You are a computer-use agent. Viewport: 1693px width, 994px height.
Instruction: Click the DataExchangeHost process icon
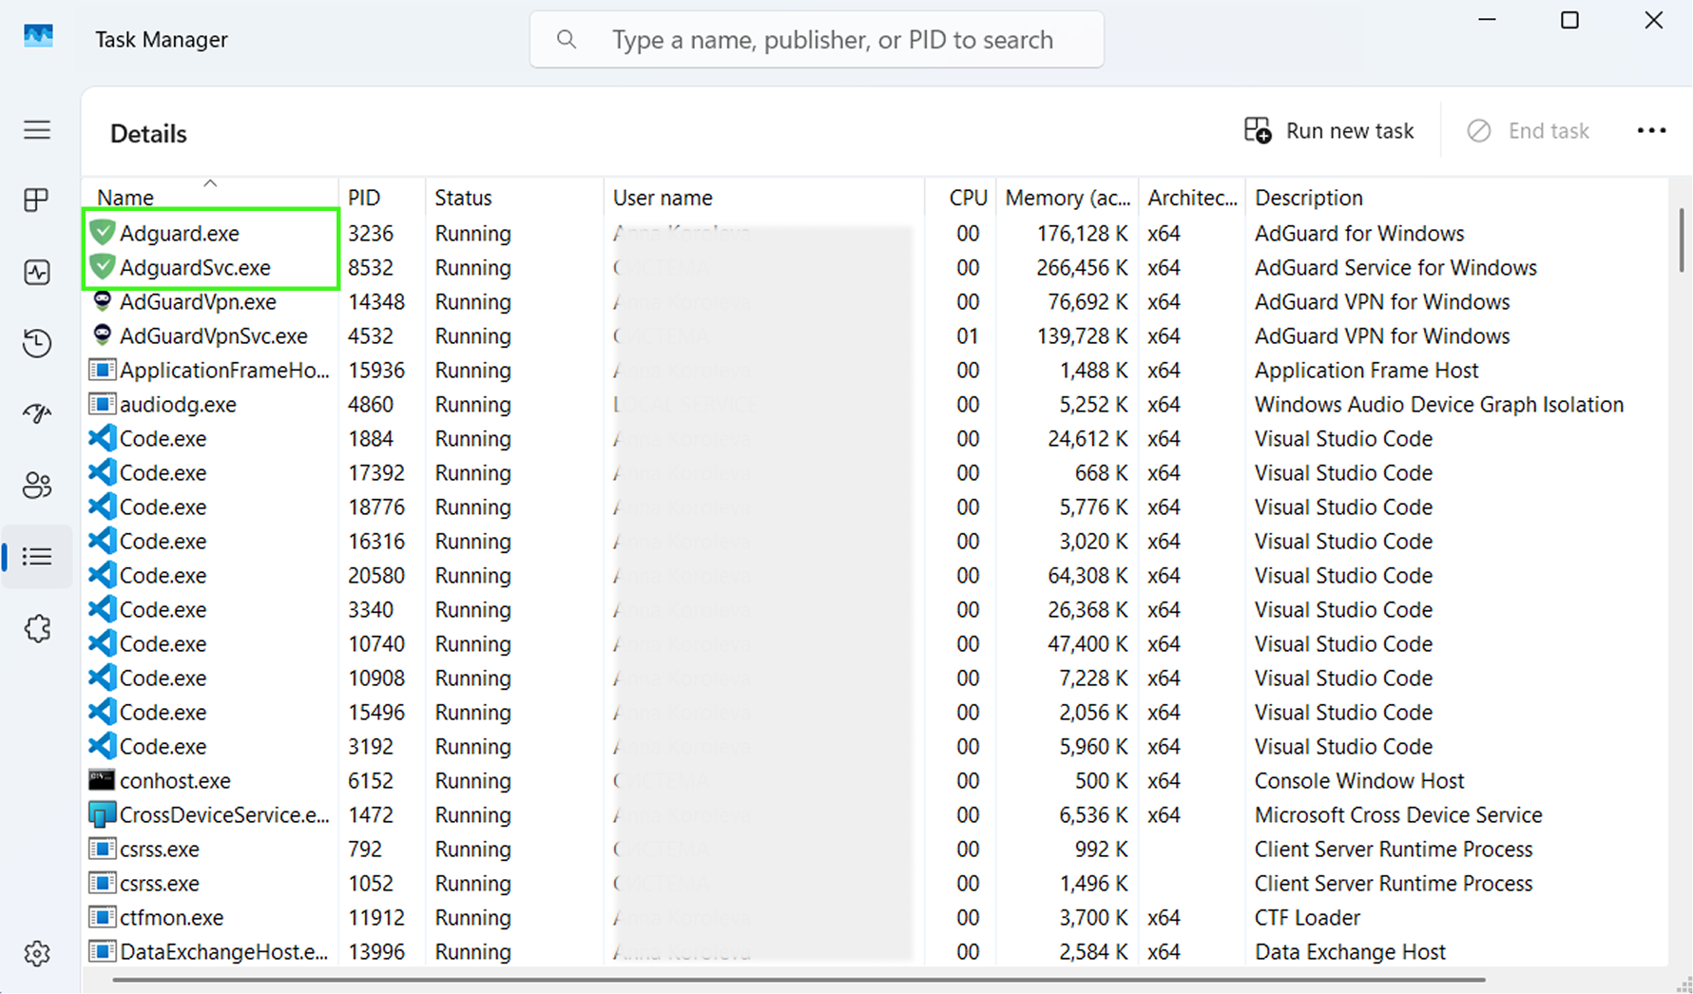pos(102,951)
